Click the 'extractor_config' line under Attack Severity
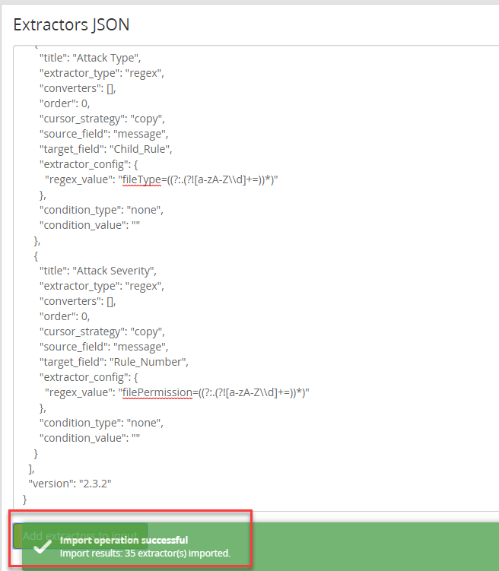Image resolution: width=499 pixels, height=571 pixels. click(x=88, y=377)
